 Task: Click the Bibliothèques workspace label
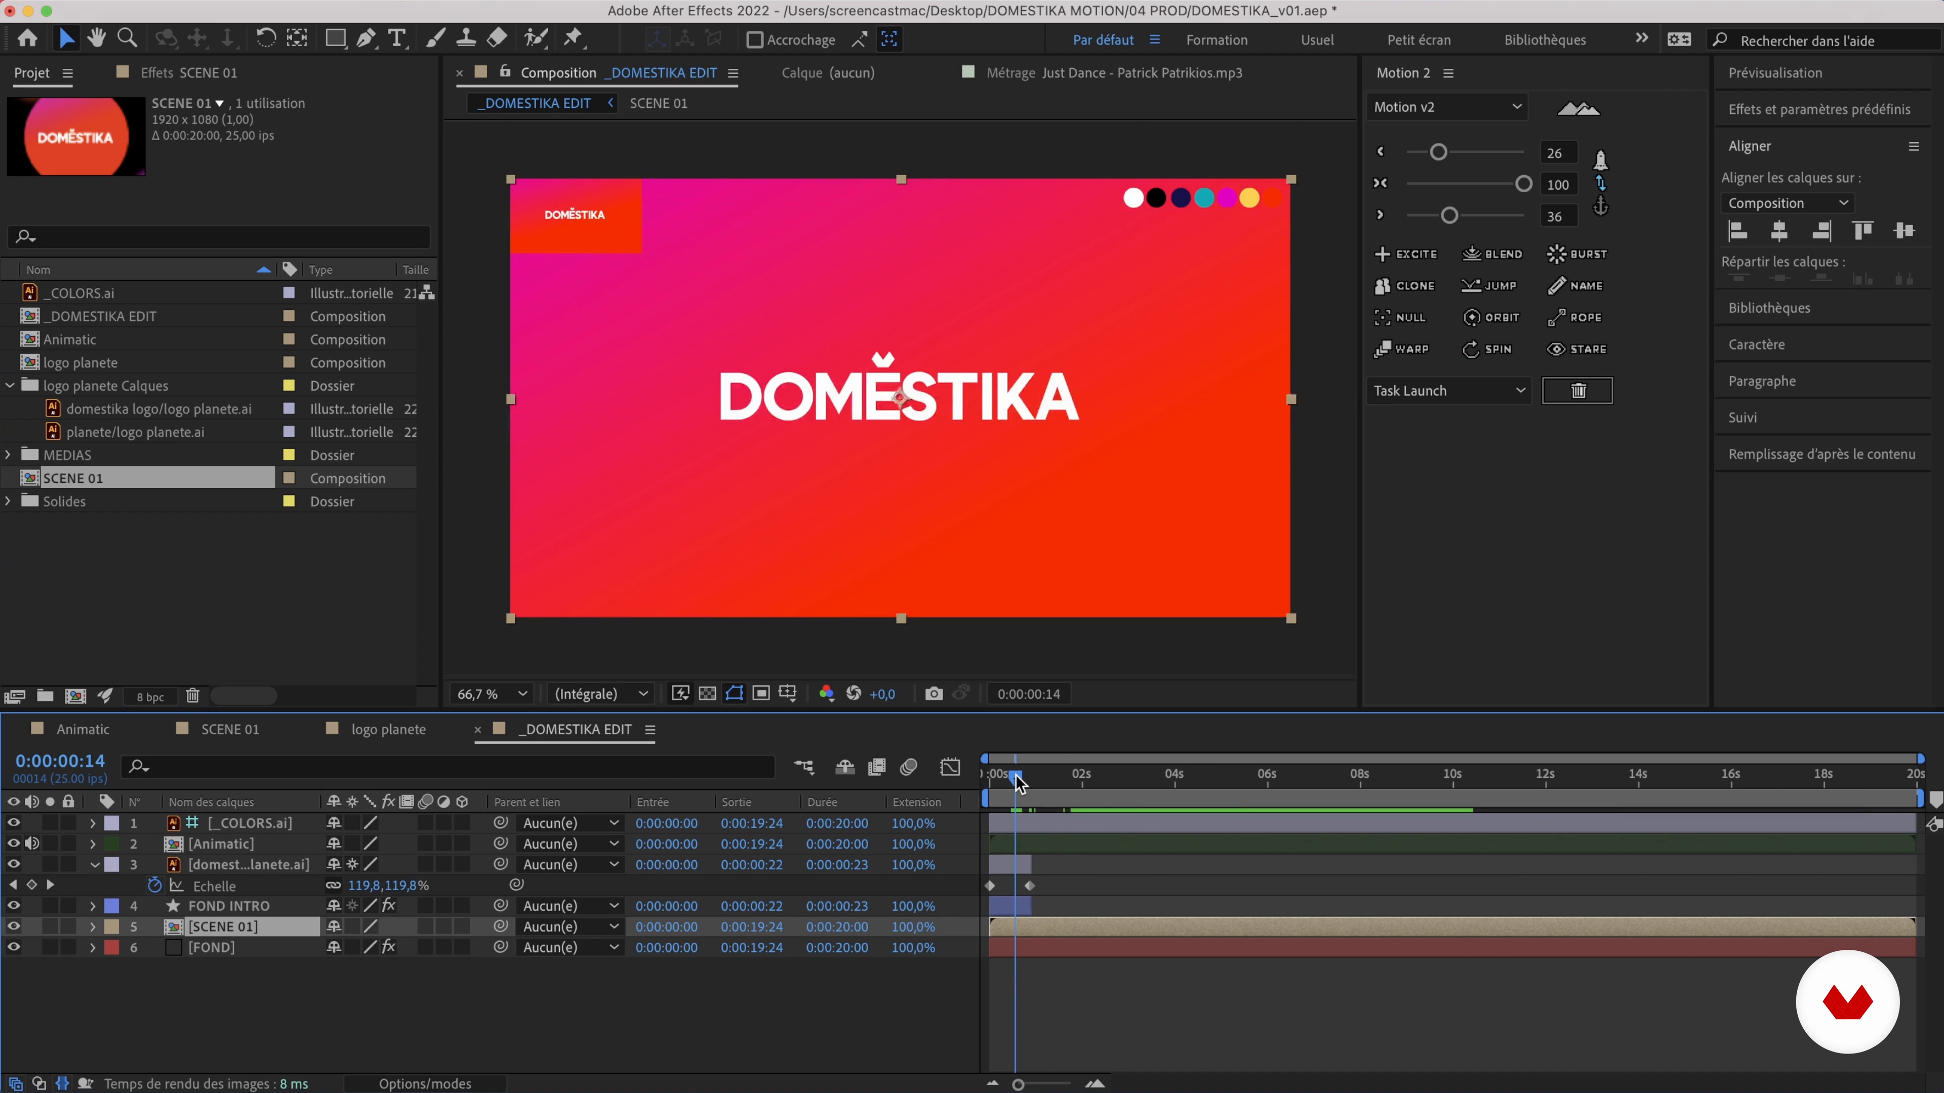tap(1544, 40)
